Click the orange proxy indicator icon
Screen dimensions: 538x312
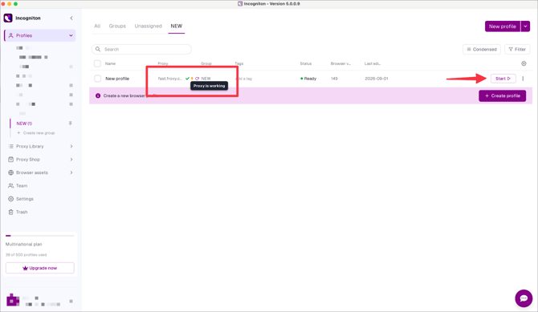click(x=192, y=79)
